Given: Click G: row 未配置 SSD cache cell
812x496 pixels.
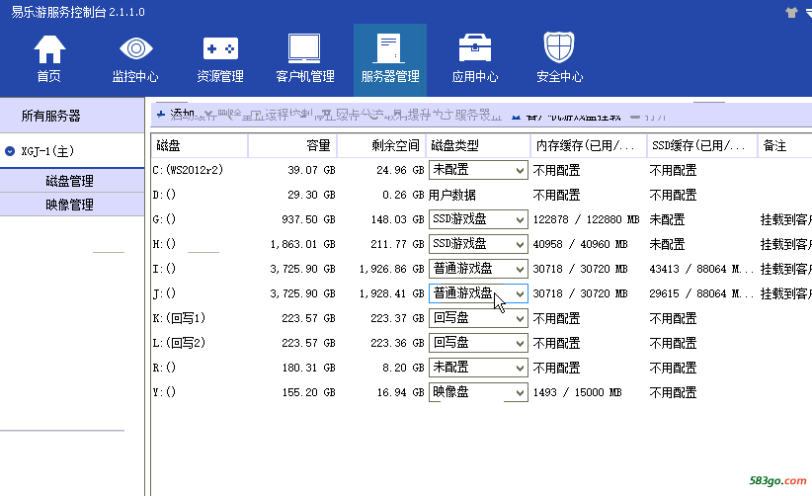Looking at the screenshot, I should point(667,219).
